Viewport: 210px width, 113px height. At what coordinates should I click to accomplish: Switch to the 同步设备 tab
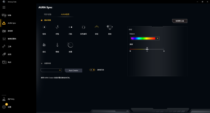click(47, 14)
